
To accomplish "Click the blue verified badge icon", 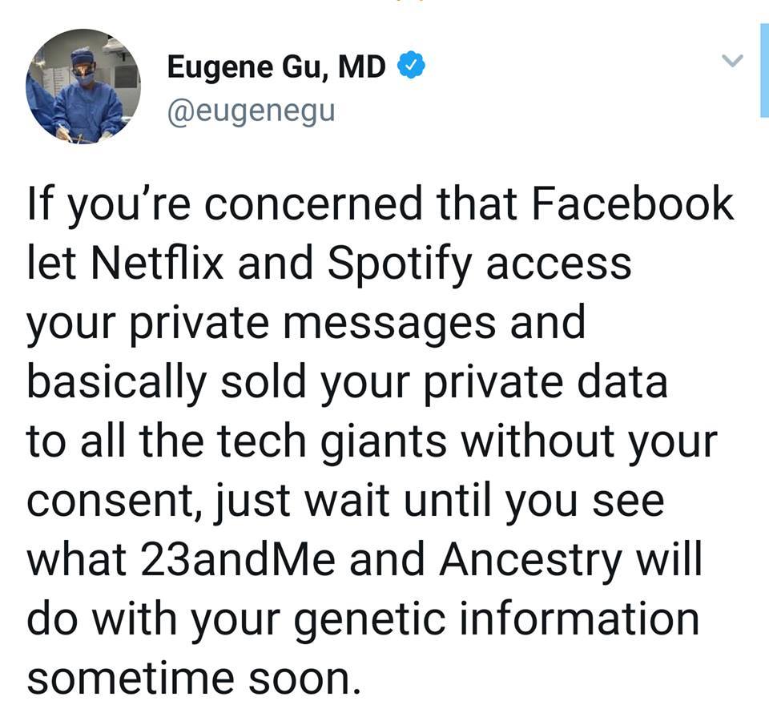I will tap(411, 69).
